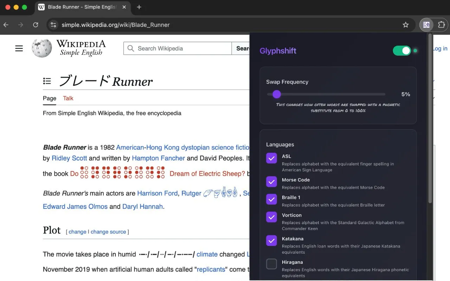Viewport: 450px width, 281px height.
Task: Adjust the Swap Frequency slider handle
Action: pos(277,94)
